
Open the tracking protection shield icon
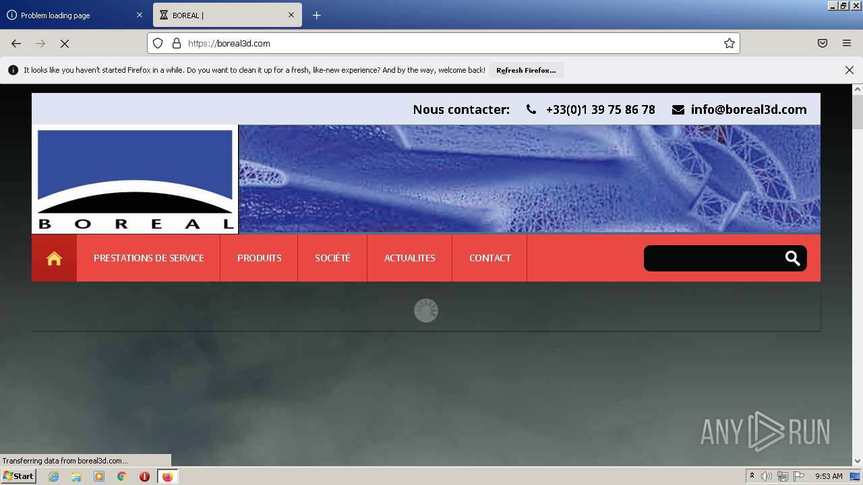(158, 43)
